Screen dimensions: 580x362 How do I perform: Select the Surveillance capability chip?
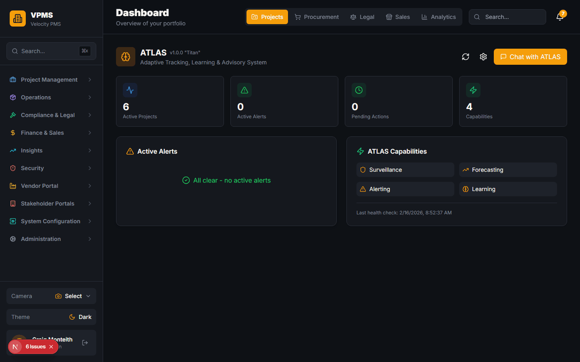pyautogui.click(x=405, y=170)
